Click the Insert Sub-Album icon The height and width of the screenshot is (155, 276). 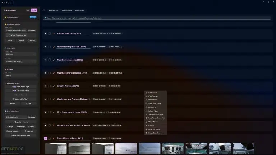[x=146, y=130]
